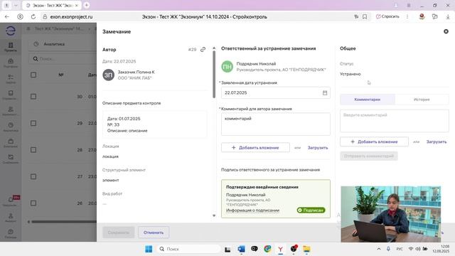Show hidden tray icons chevron

[379, 249]
